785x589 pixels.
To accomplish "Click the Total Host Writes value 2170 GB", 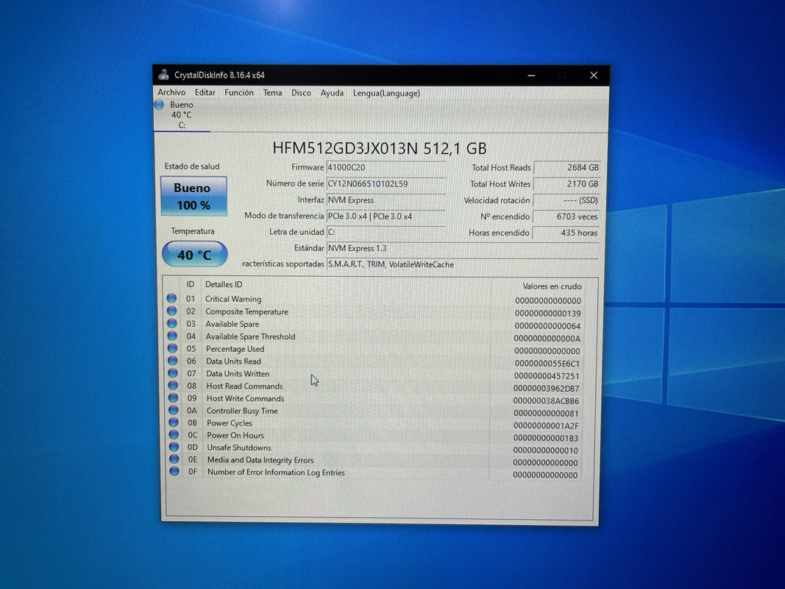I will [x=566, y=184].
